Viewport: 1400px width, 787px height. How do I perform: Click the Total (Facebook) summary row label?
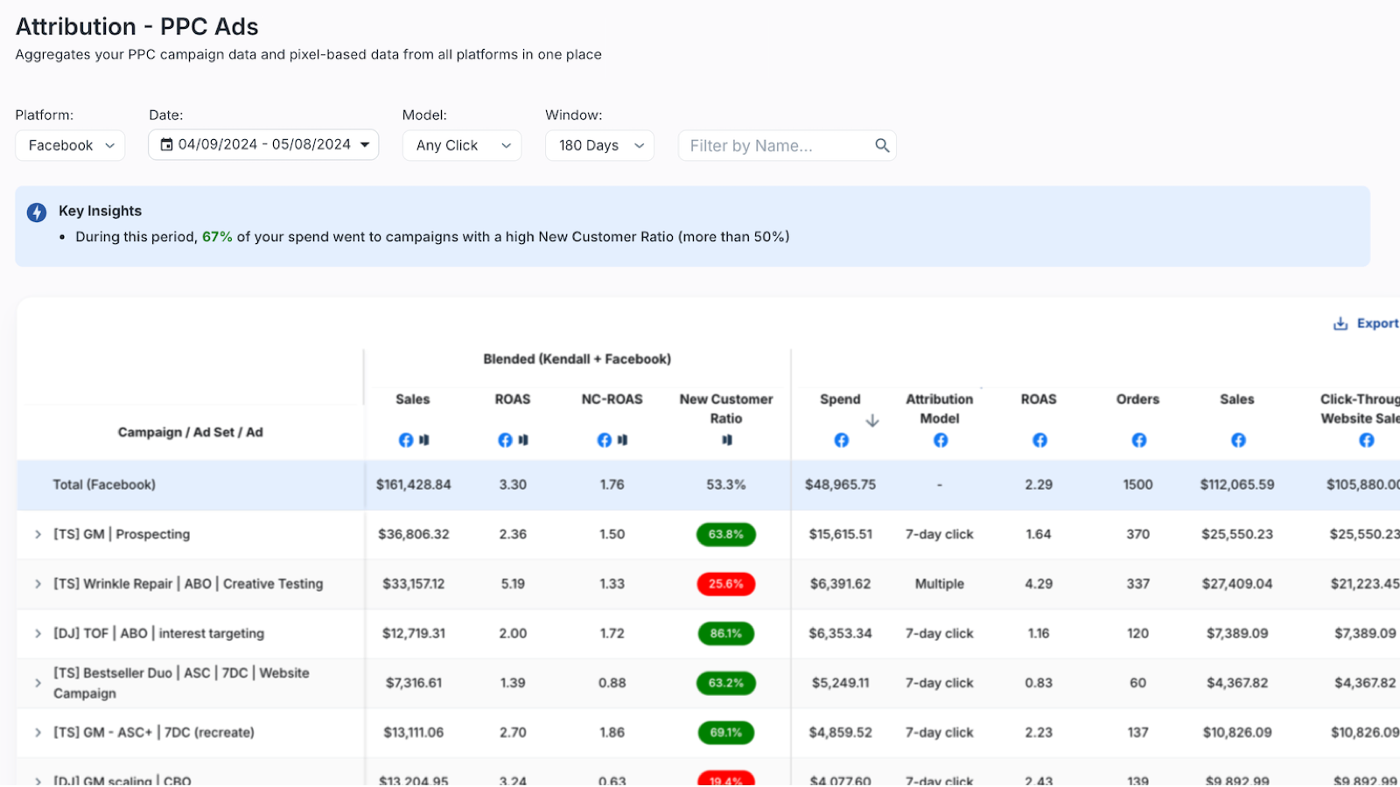point(104,484)
